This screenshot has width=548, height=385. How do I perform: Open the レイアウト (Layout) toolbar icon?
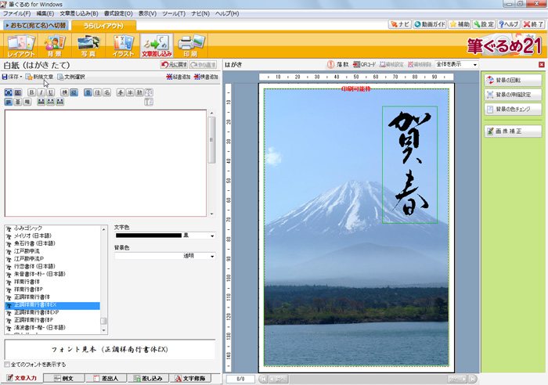[21, 45]
